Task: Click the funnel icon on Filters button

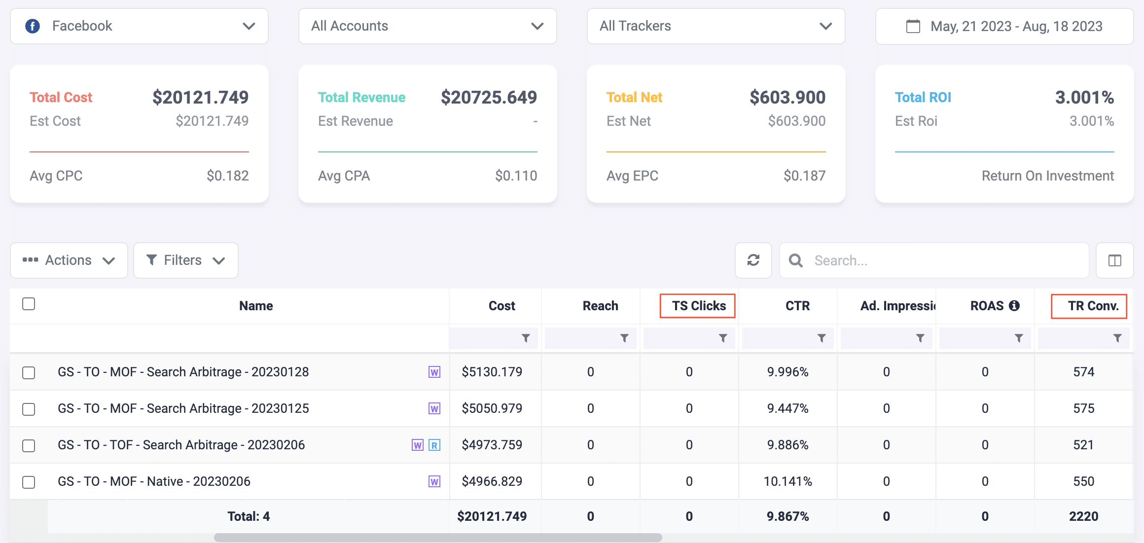Action: point(152,260)
